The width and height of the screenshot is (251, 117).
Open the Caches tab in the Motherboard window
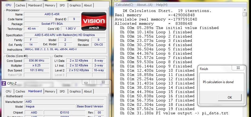(x=20, y=91)
